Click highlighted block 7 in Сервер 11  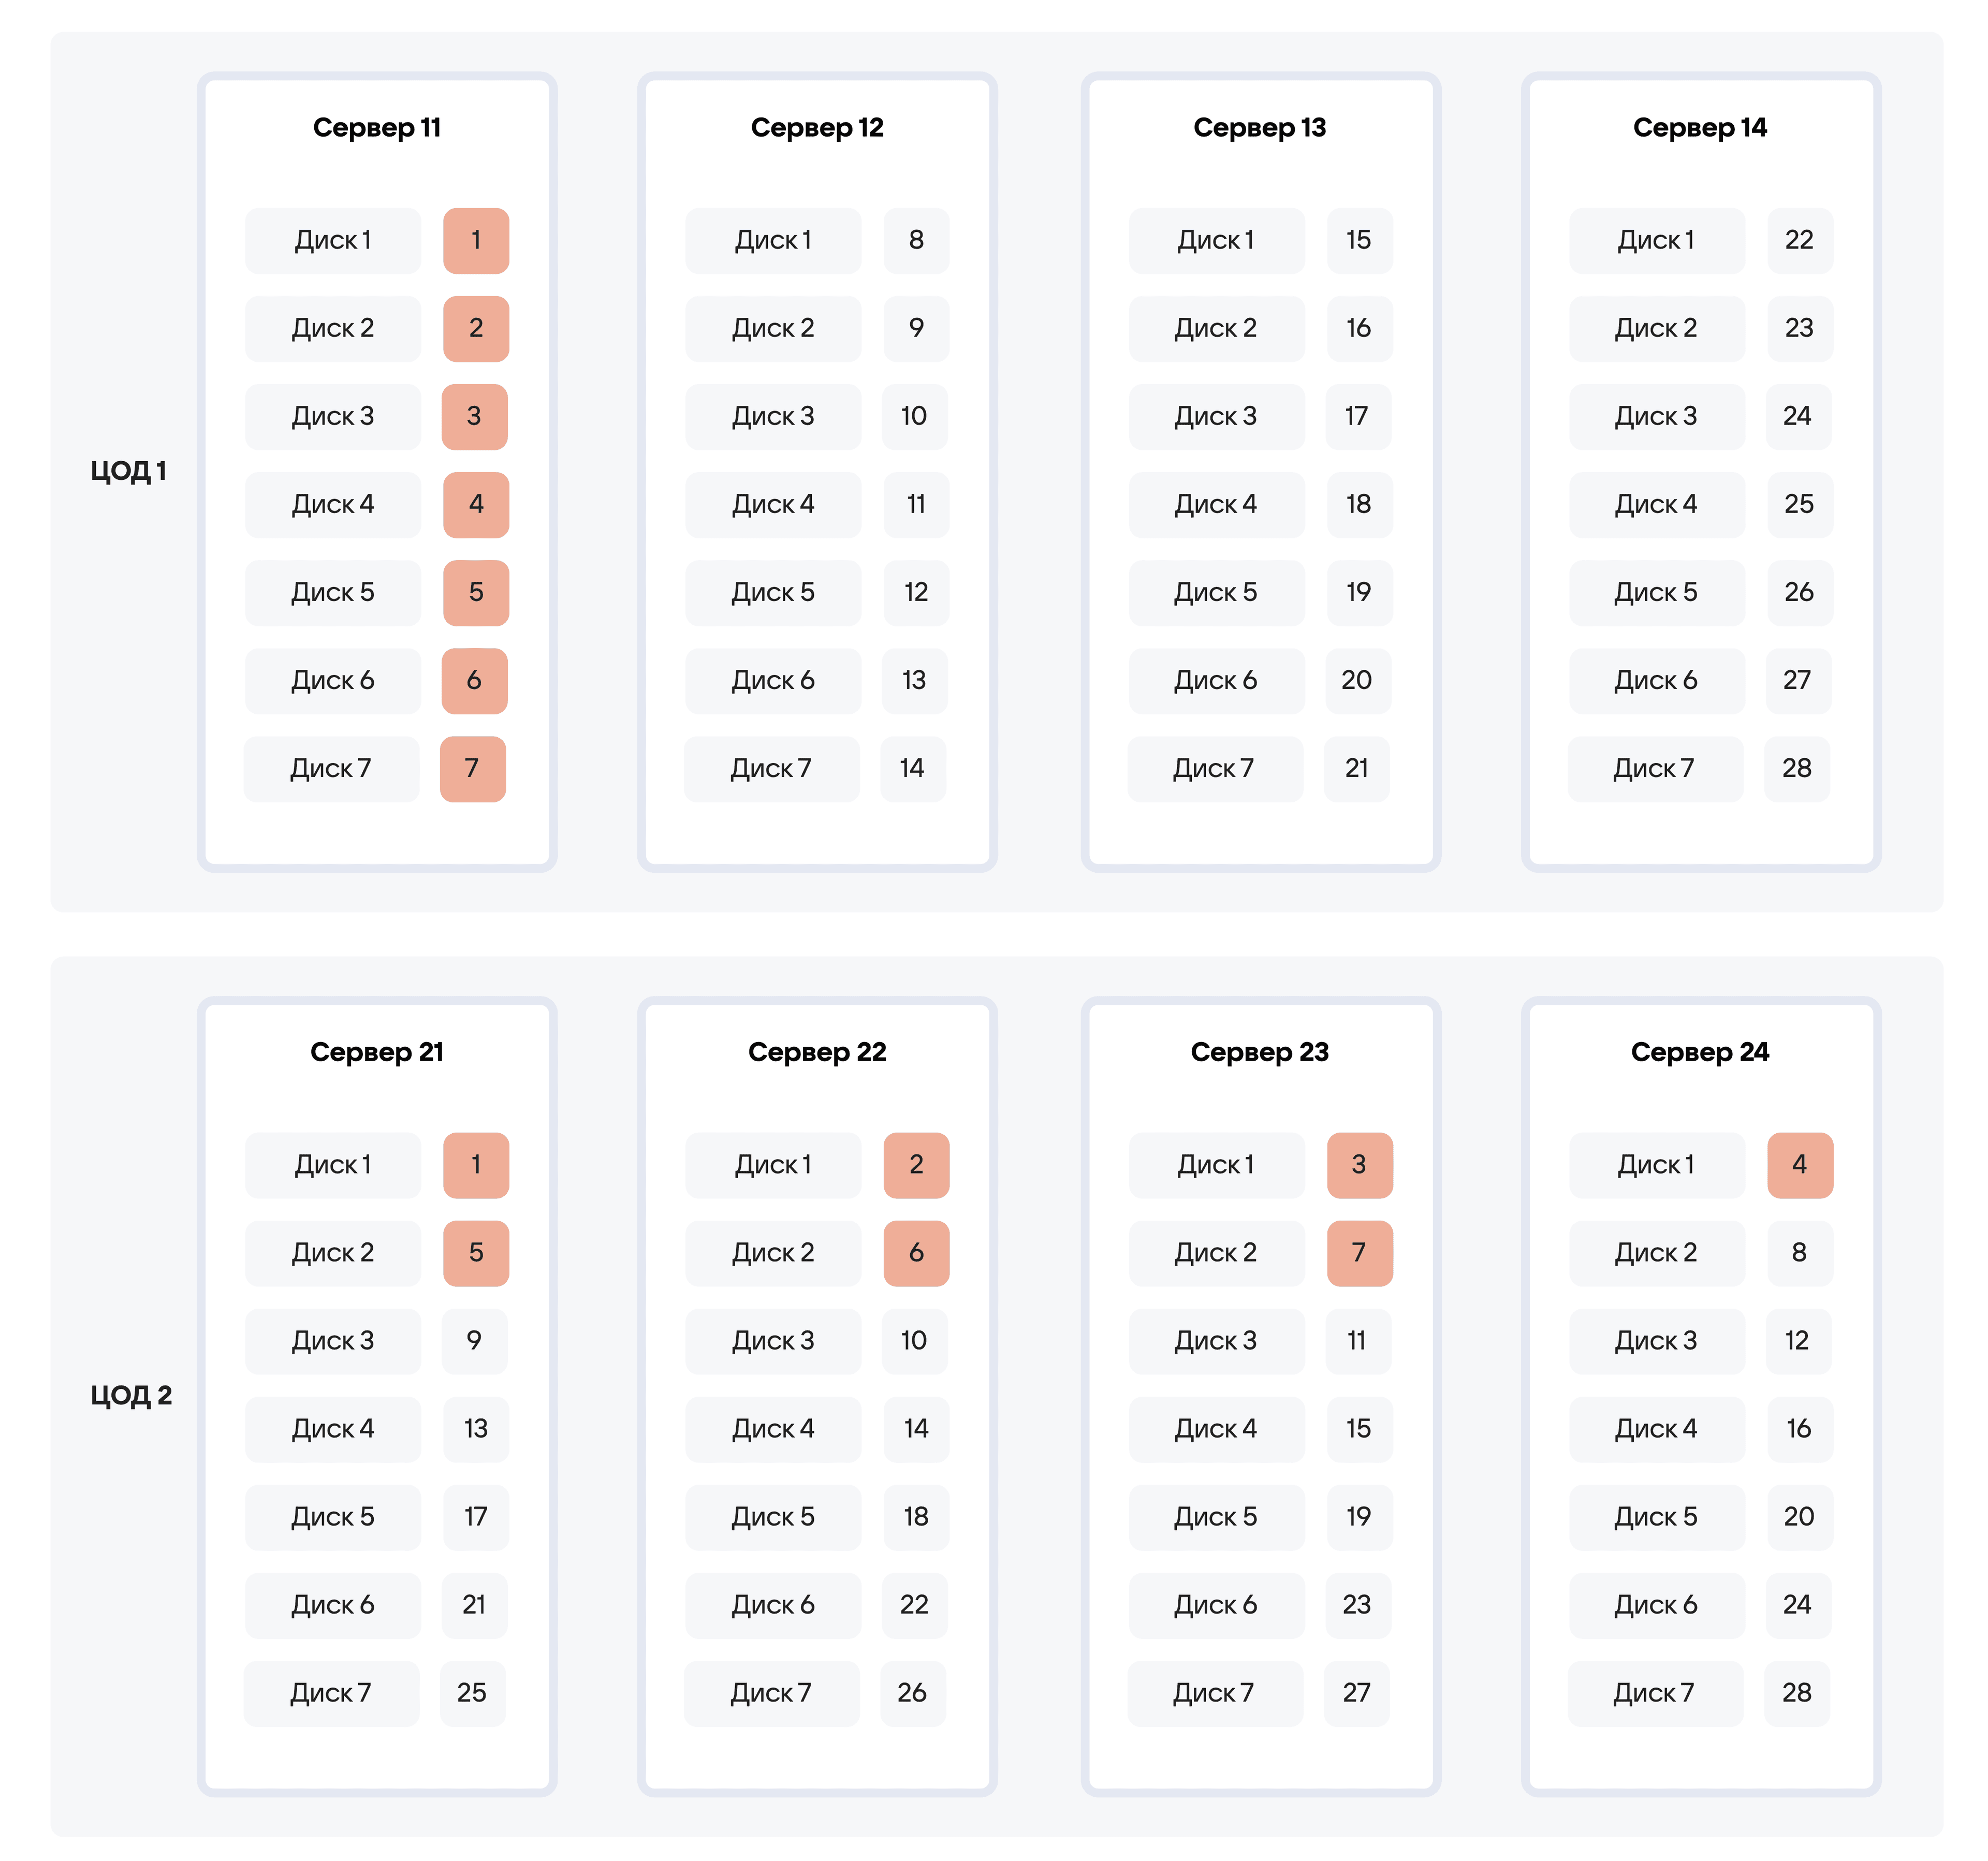pyautogui.click(x=472, y=769)
